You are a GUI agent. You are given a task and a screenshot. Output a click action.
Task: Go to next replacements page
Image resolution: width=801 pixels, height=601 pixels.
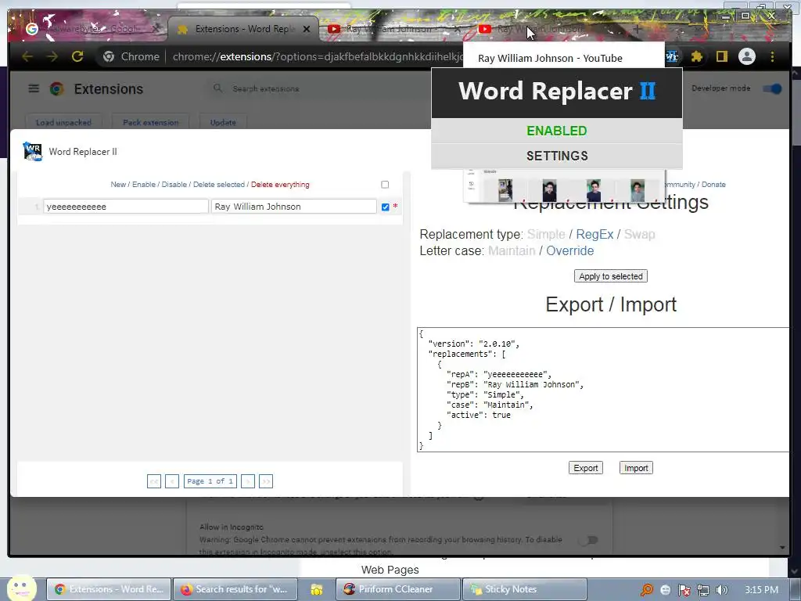point(248,481)
